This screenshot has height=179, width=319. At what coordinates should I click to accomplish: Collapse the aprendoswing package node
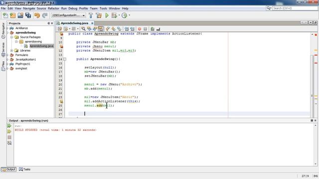click(16, 42)
